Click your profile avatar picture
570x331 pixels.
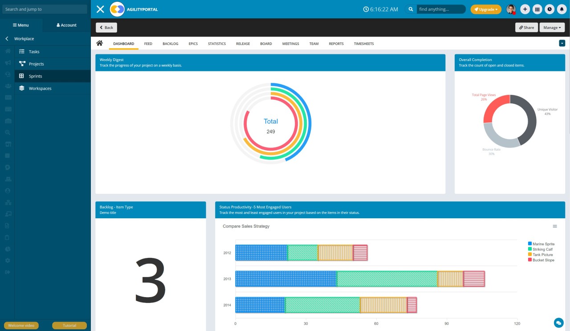510,9
